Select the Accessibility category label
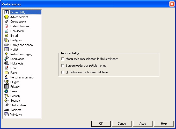The width and height of the screenshot is (176, 129). (18, 12)
